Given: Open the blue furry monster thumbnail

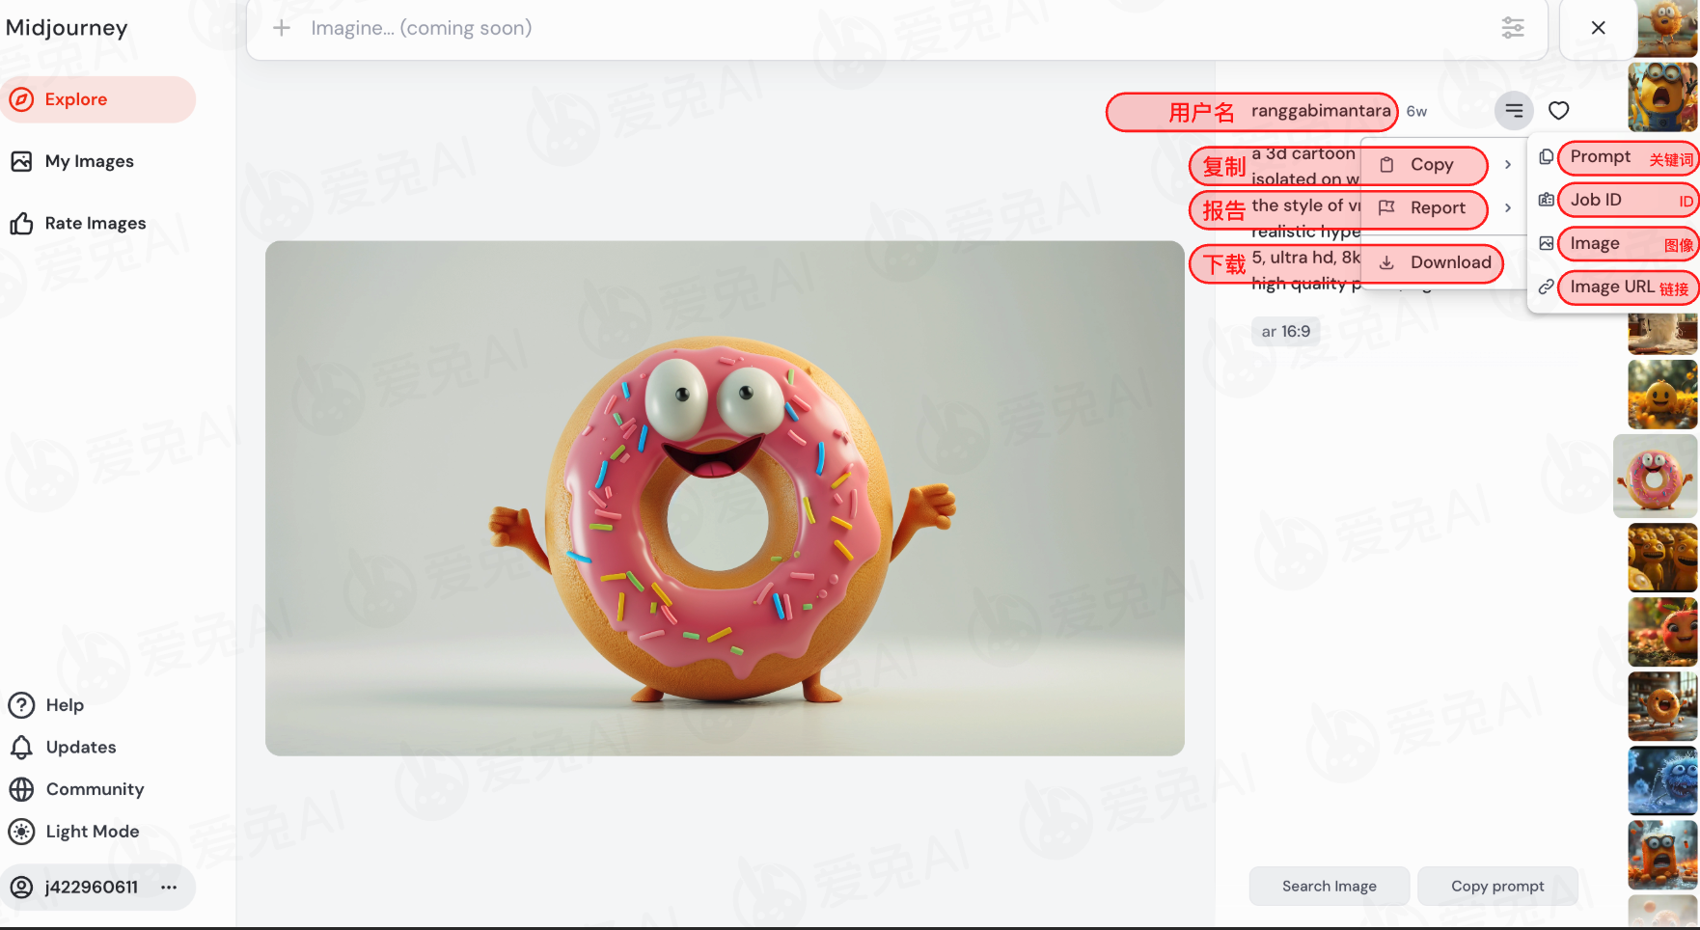Looking at the screenshot, I should point(1662,780).
